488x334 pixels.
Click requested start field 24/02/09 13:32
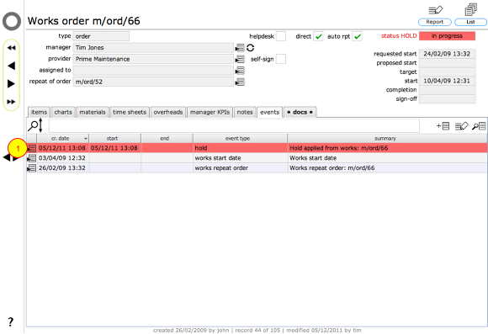click(447, 54)
